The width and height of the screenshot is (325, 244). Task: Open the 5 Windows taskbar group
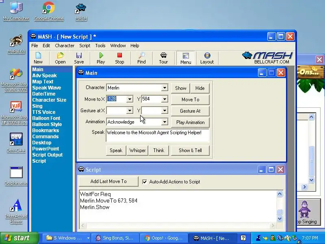(x=67, y=238)
